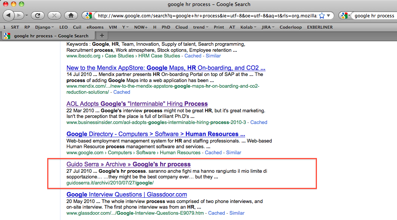
Task: Expand the Kolab bookmarks folder
Action: pos(248,27)
